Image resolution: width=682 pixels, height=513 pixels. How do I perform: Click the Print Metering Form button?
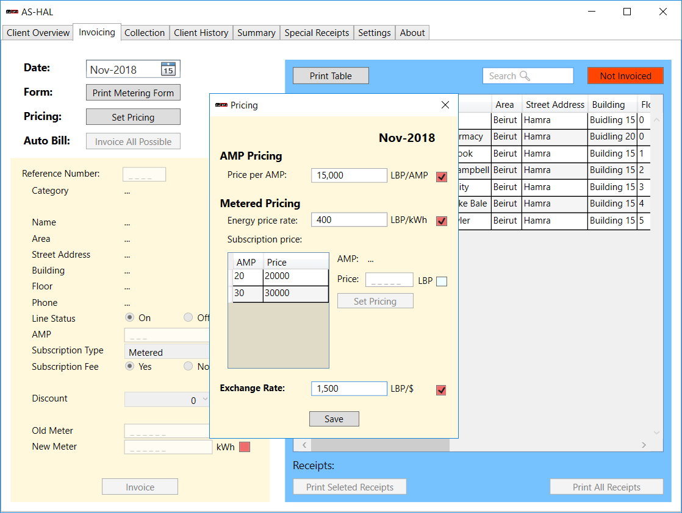click(x=133, y=93)
